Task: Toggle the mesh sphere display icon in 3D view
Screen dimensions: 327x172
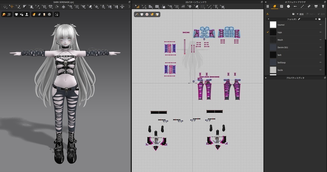Action: click(x=49, y=14)
